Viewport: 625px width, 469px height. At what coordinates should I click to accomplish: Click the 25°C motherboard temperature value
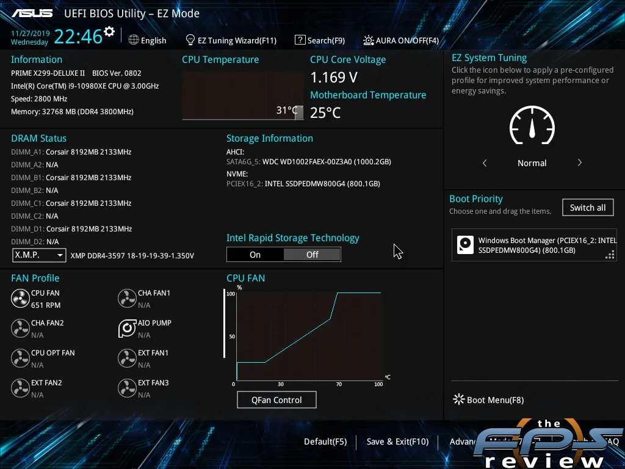325,113
